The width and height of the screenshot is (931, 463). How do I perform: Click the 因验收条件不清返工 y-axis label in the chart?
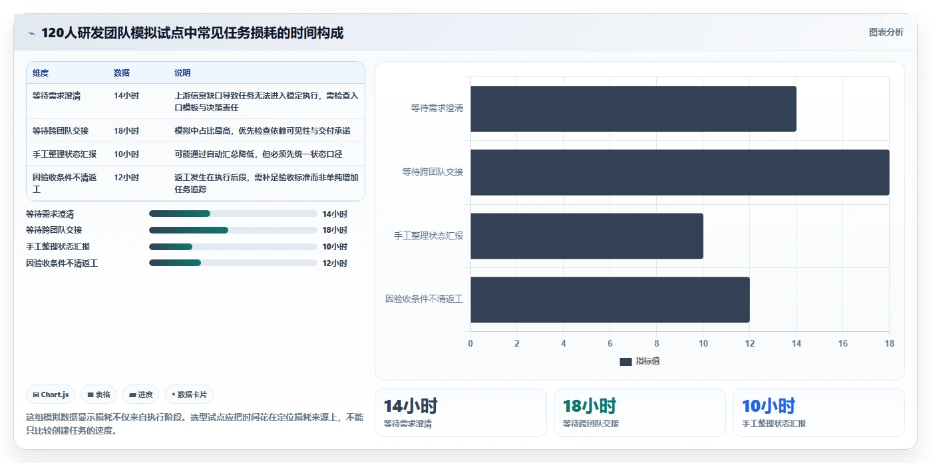tap(425, 299)
